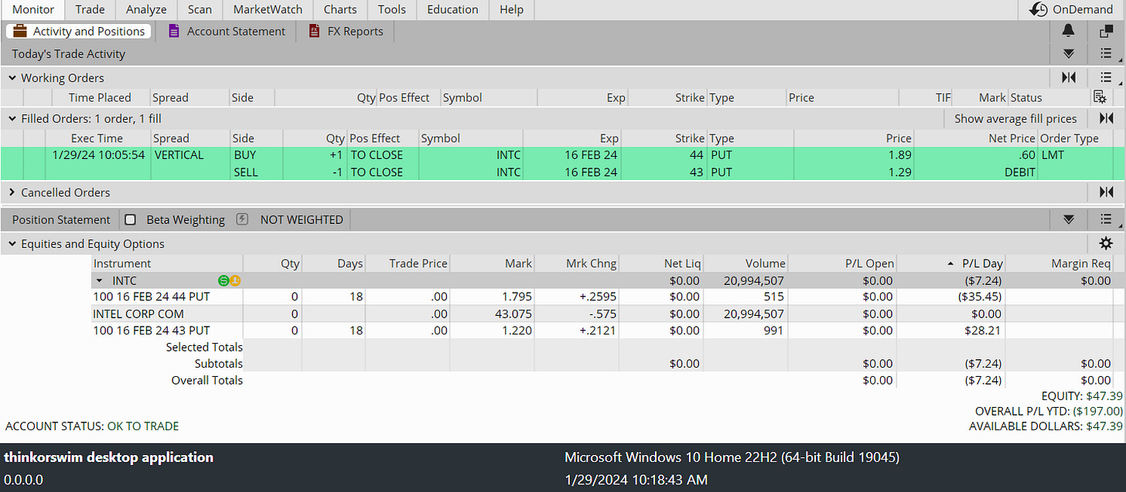Open the Education tab

pyautogui.click(x=452, y=10)
